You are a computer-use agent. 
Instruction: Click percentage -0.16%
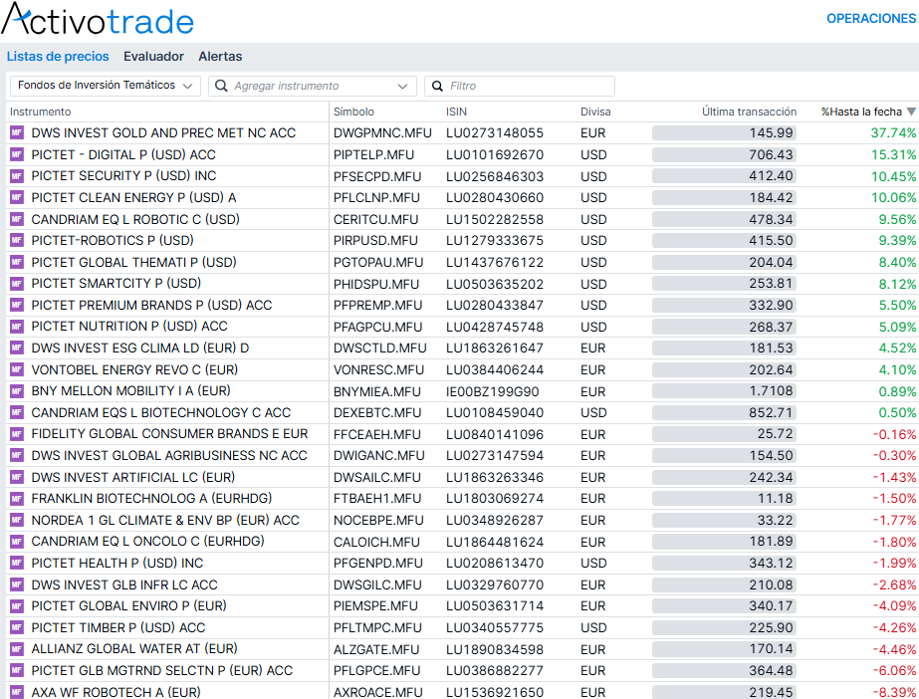point(894,434)
